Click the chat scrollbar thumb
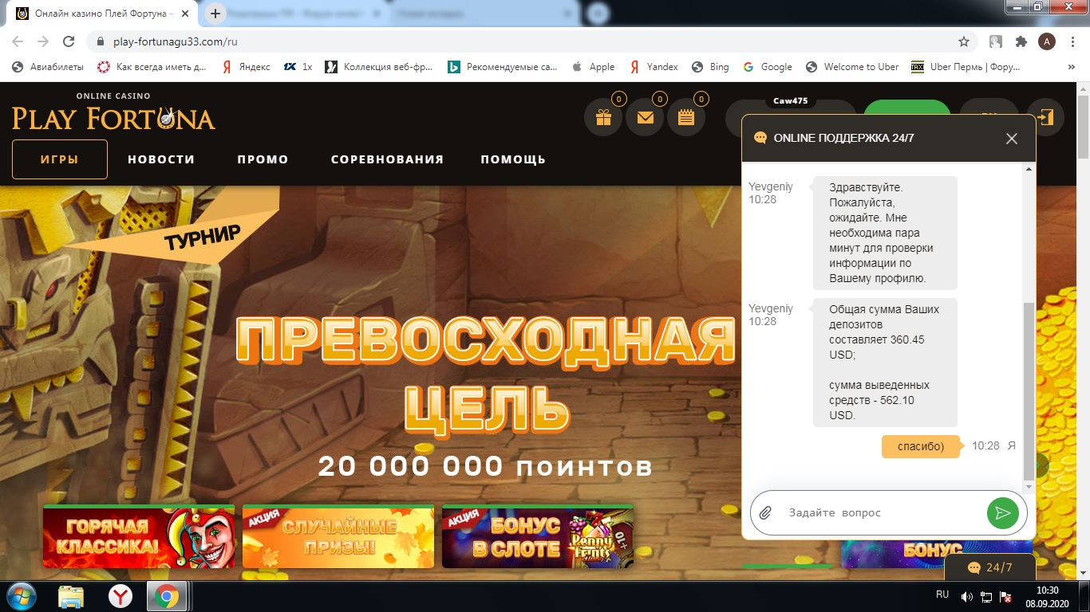This screenshot has height=612, width=1090. pos(1029,391)
